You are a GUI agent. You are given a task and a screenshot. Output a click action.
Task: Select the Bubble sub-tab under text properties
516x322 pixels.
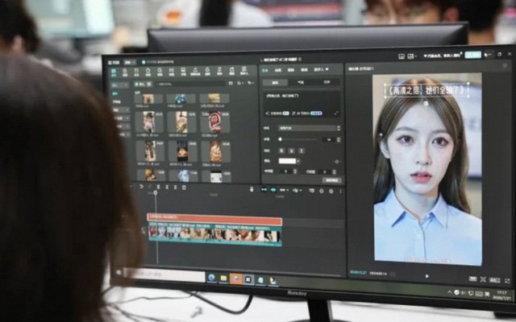tap(301, 82)
